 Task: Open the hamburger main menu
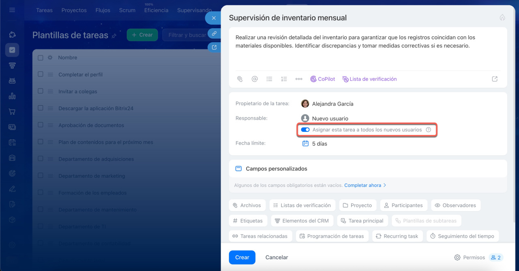click(x=12, y=10)
